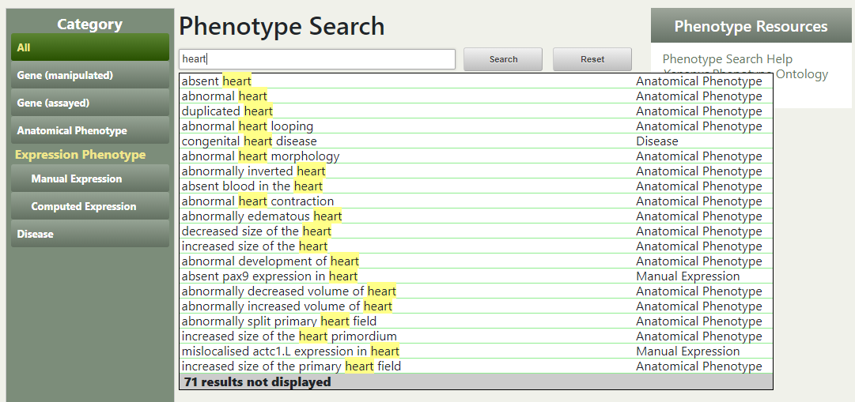Open the Phenotype Search Help link
Image resolution: width=855 pixels, height=402 pixels.
[727, 59]
